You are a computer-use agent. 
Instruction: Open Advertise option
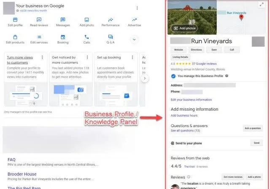134,22
